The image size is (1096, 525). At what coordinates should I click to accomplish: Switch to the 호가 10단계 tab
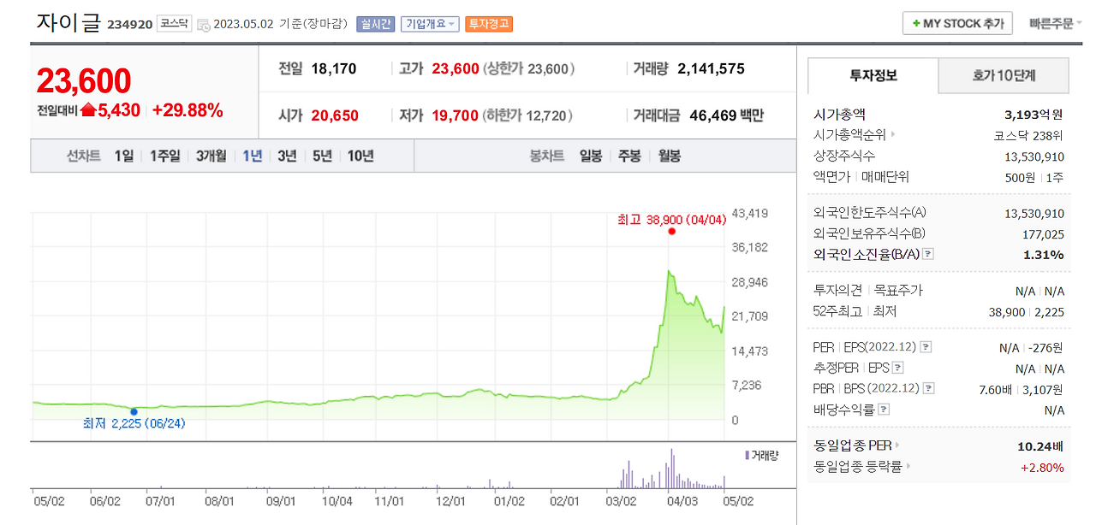coord(1004,75)
